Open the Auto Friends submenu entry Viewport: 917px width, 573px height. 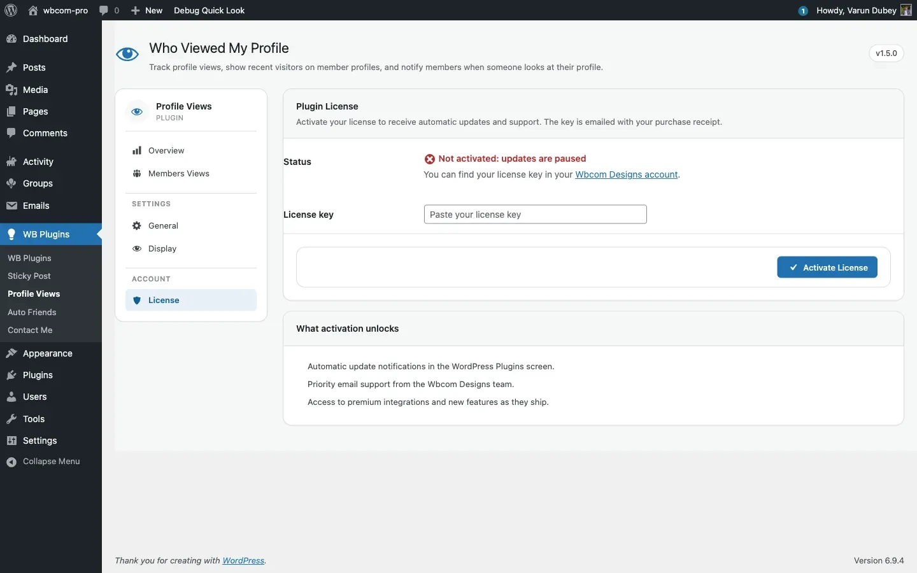click(32, 312)
